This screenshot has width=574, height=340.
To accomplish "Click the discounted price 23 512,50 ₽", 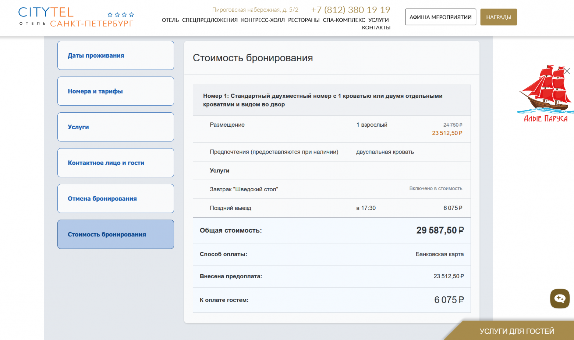I will 447,133.
